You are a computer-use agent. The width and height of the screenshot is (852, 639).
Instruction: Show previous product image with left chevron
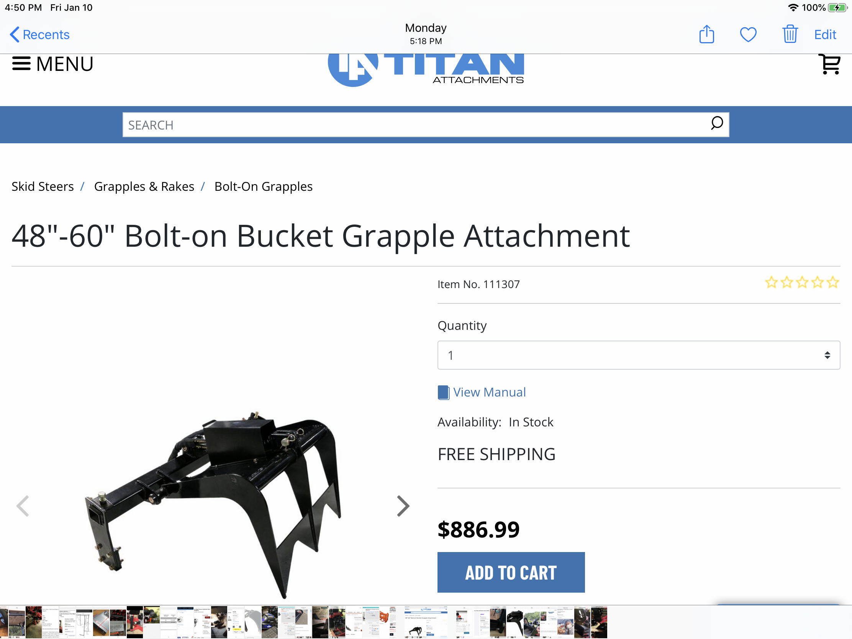pos(23,506)
